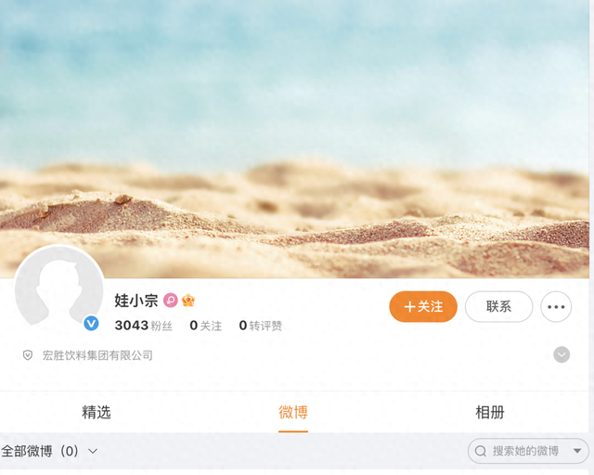594x475 pixels.
Task: Click the blue V verification badge
Action: (91, 324)
